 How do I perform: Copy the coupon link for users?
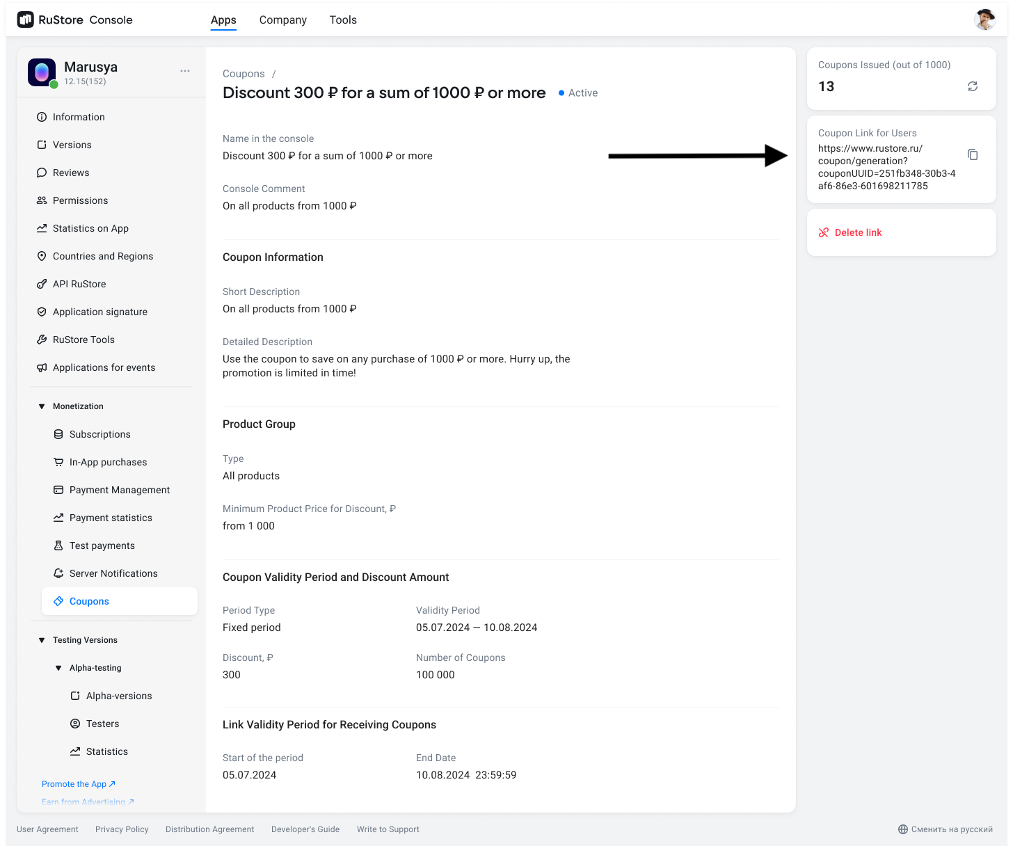[x=973, y=154]
